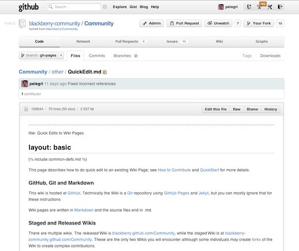Click the pelegri avatar in header
The height and width of the screenshot is (251, 299).
[x=221, y=7]
